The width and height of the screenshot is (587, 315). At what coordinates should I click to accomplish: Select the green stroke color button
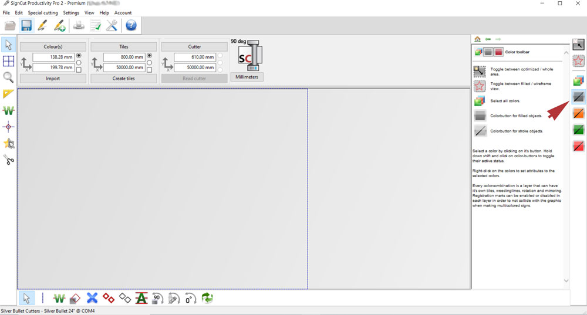point(578,130)
